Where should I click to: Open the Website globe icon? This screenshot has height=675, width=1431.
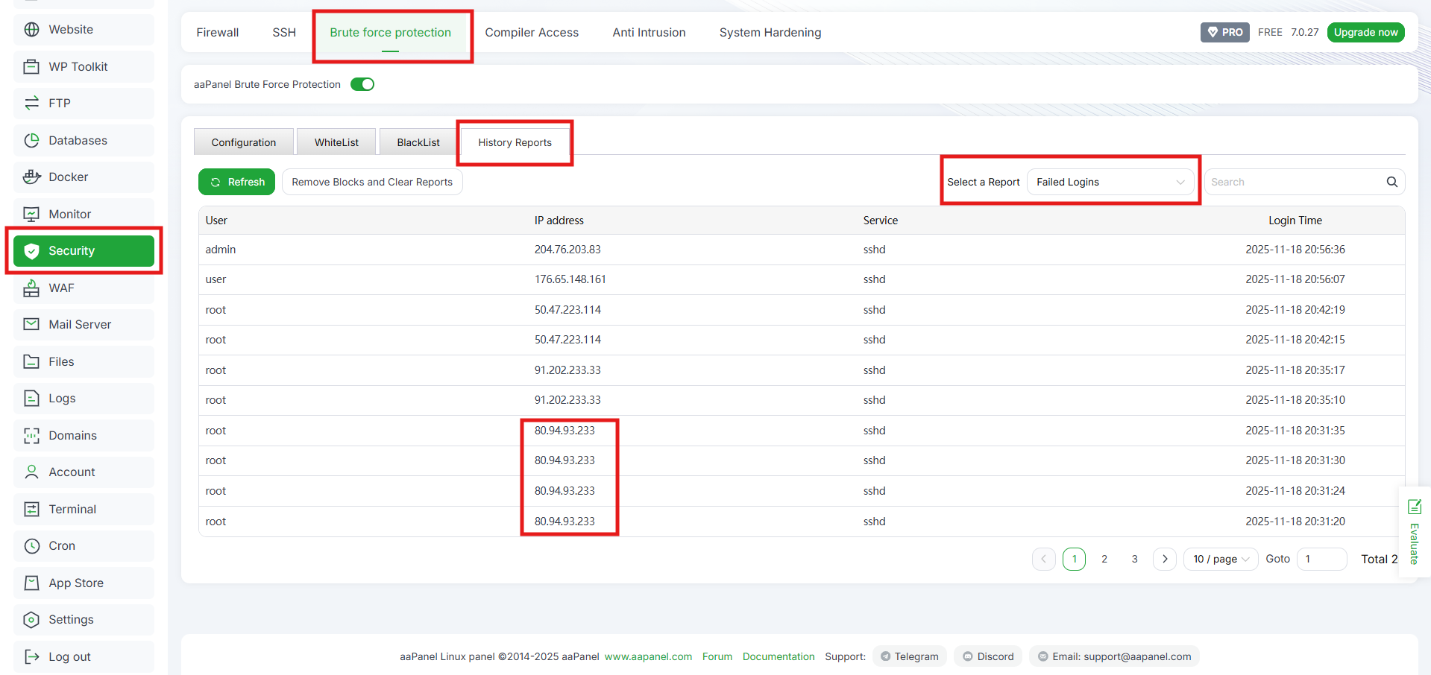[x=31, y=30]
